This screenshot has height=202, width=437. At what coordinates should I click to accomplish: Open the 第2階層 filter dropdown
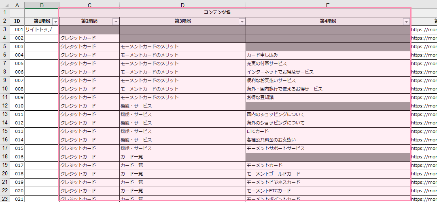pos(116,21)
